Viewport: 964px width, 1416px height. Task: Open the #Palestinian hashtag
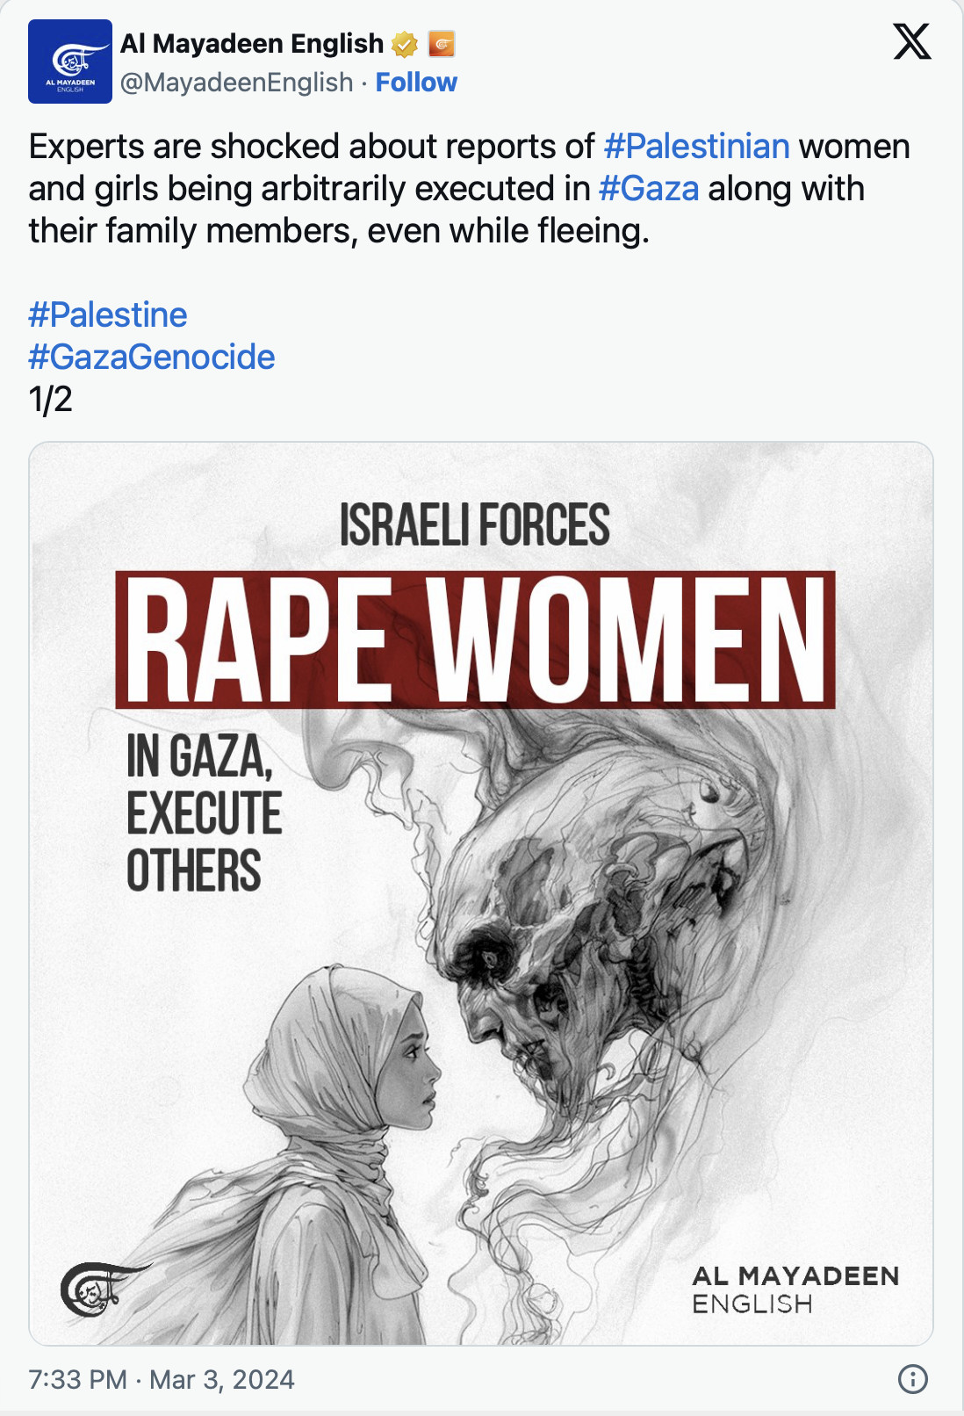[696, 147]
